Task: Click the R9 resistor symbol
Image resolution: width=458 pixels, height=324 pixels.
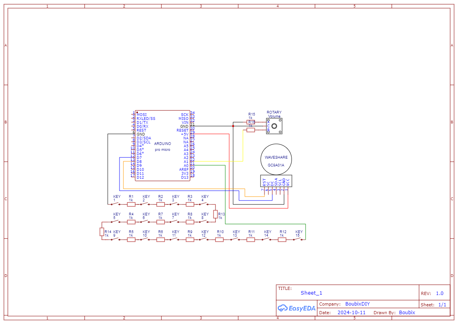Action: 190,239
